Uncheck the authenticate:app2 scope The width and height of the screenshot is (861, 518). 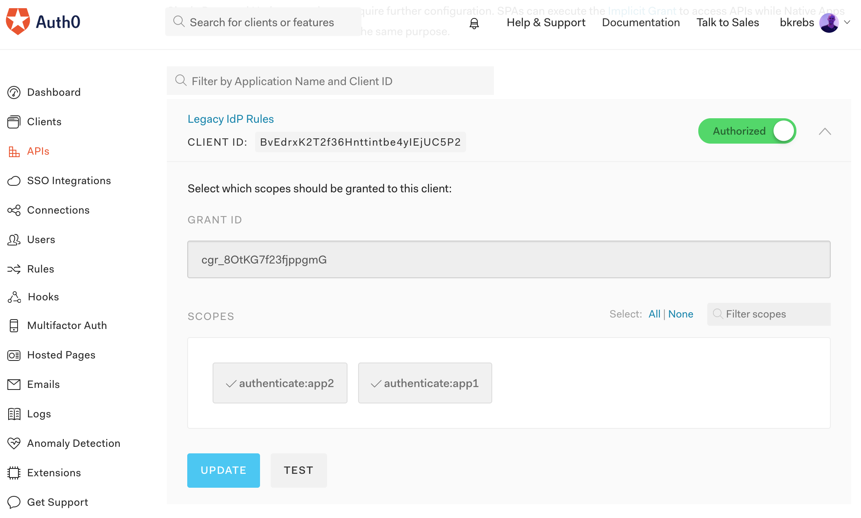[280, 383]
